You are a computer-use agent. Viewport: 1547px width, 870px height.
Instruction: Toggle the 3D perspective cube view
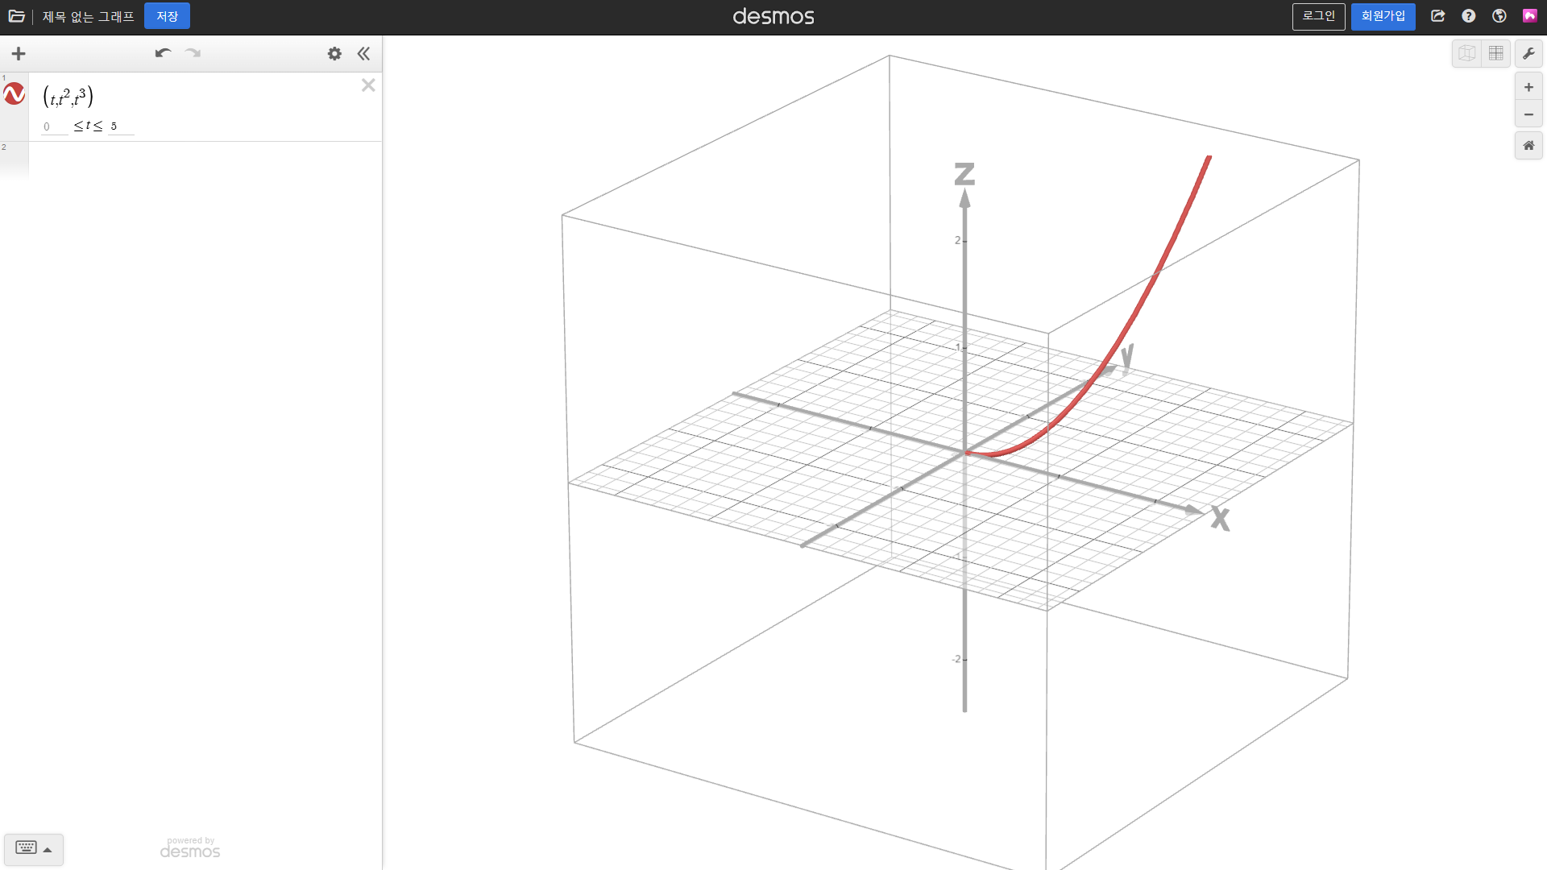tap(1467, 54)
